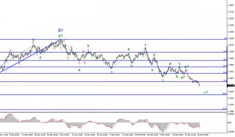Click the 0.00 indicator scale value
Image resolution: width=235 pixels, height=137 pixels.
(229, 123)
